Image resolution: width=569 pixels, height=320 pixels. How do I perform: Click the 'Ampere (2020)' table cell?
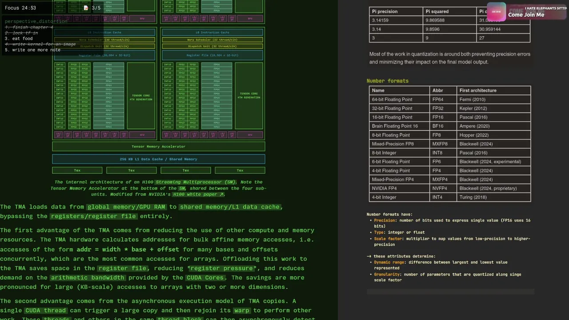(494, 126)
